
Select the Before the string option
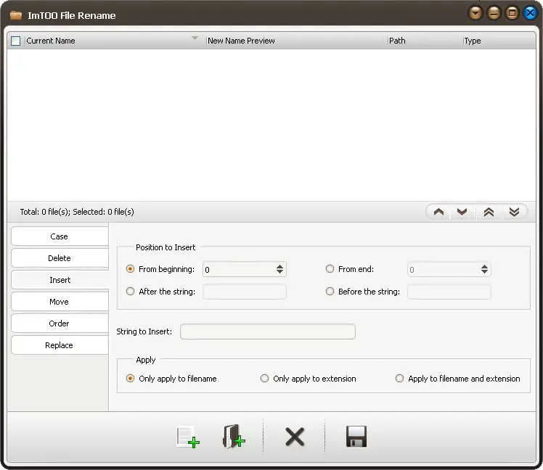(x=330, y=292)
